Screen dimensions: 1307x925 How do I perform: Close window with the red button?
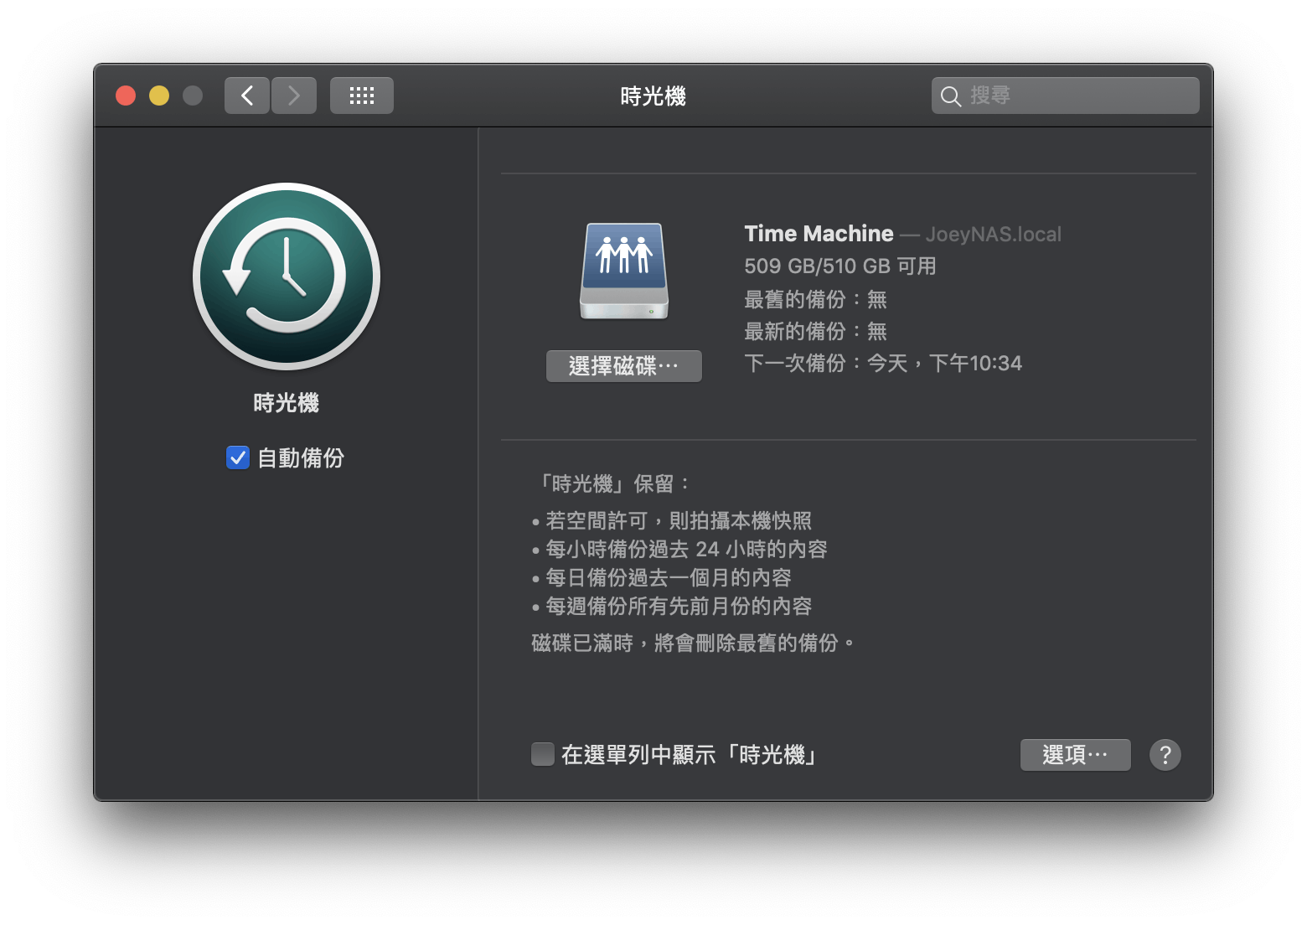126,96
